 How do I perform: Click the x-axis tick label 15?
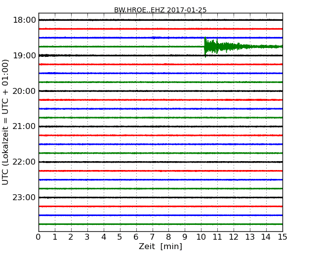(x=282, y=237)
